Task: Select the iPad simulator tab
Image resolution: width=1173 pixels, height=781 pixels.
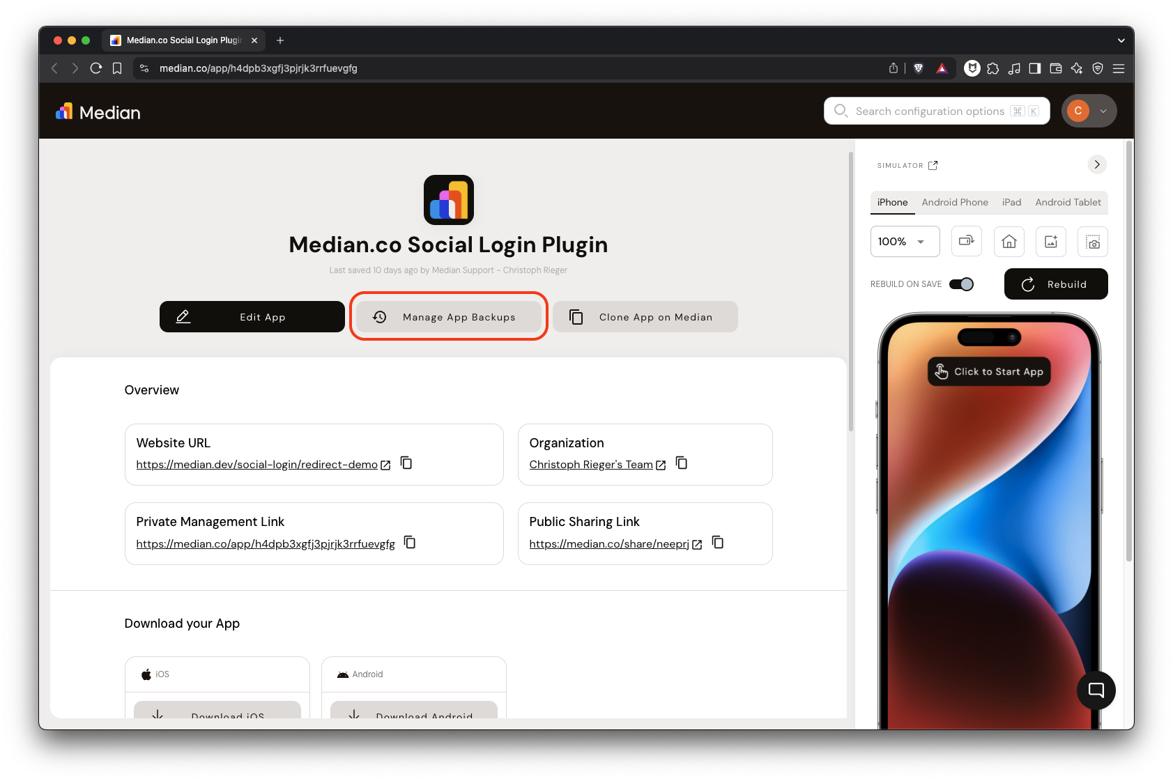Action: pos(1011,202)
